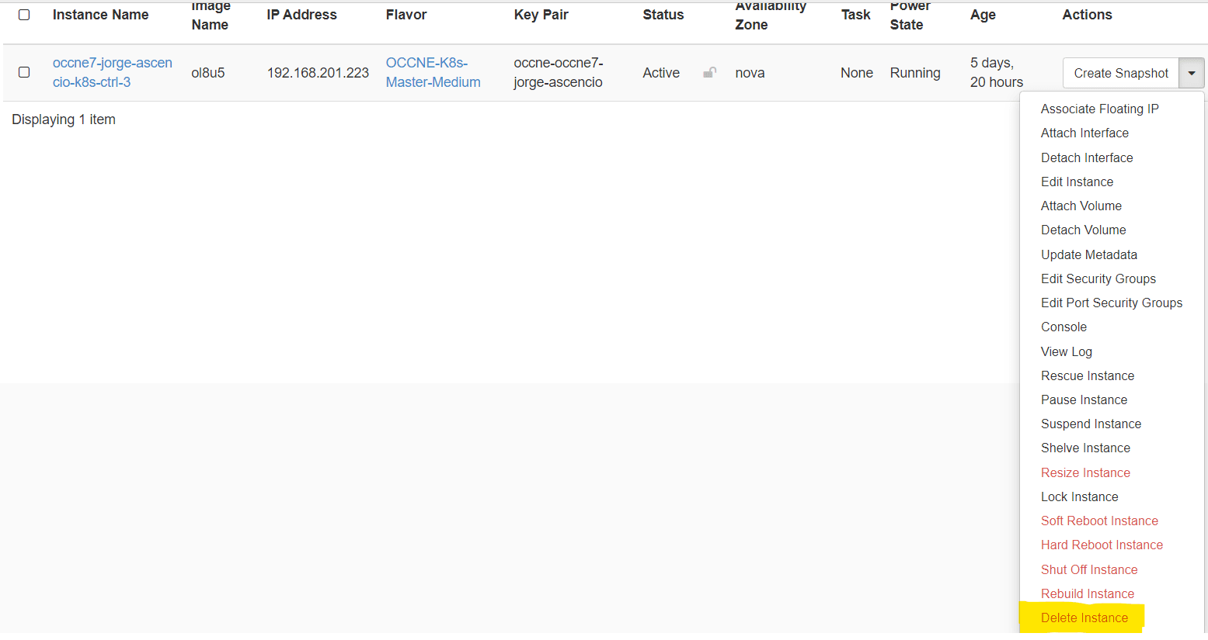This screenshot has width=1208, height=640.
Task: Open the Actions dropdown arrow next to Create Snapshot
Action: pos(1191,72)
